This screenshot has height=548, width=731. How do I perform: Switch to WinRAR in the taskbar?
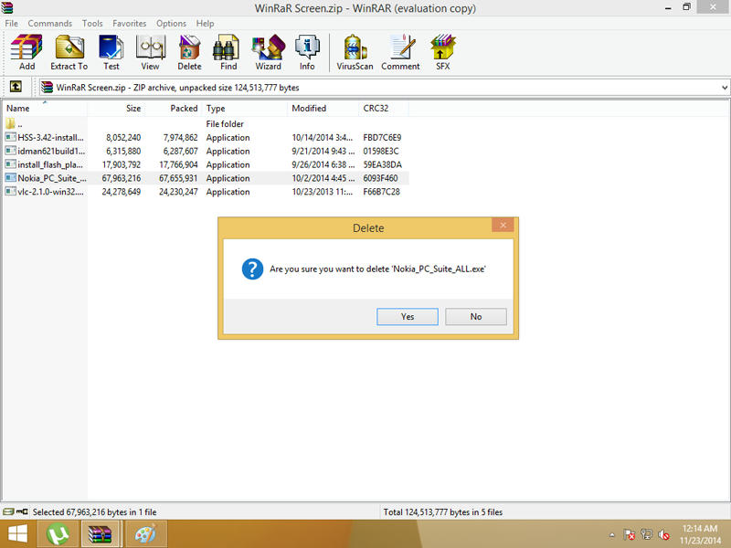point(101,534)
